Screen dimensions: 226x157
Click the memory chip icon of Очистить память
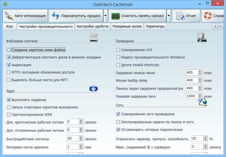pyautogui.click(x=116, y=16)
